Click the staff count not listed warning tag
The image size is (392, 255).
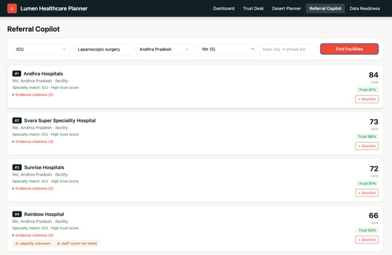click(x=77, y=243)
